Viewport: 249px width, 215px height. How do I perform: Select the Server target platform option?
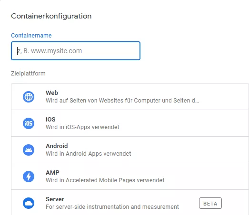click(130, 203)
